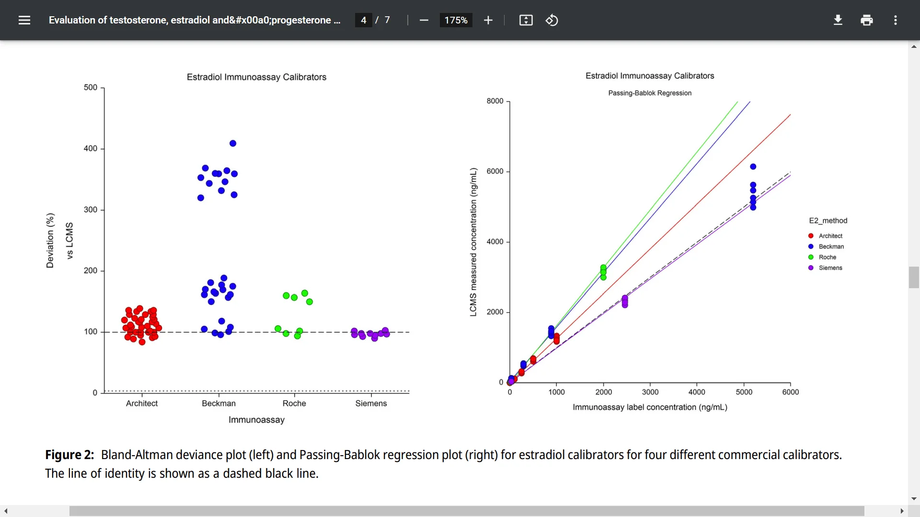Screen dimensions: 920x517
Task: Click the 'Siemens' legend text label
Action: click(x=830, y=268)
